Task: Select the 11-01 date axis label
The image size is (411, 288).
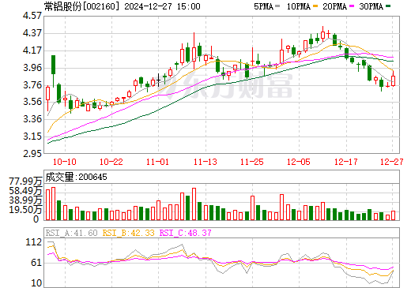Action: (157, 162)
